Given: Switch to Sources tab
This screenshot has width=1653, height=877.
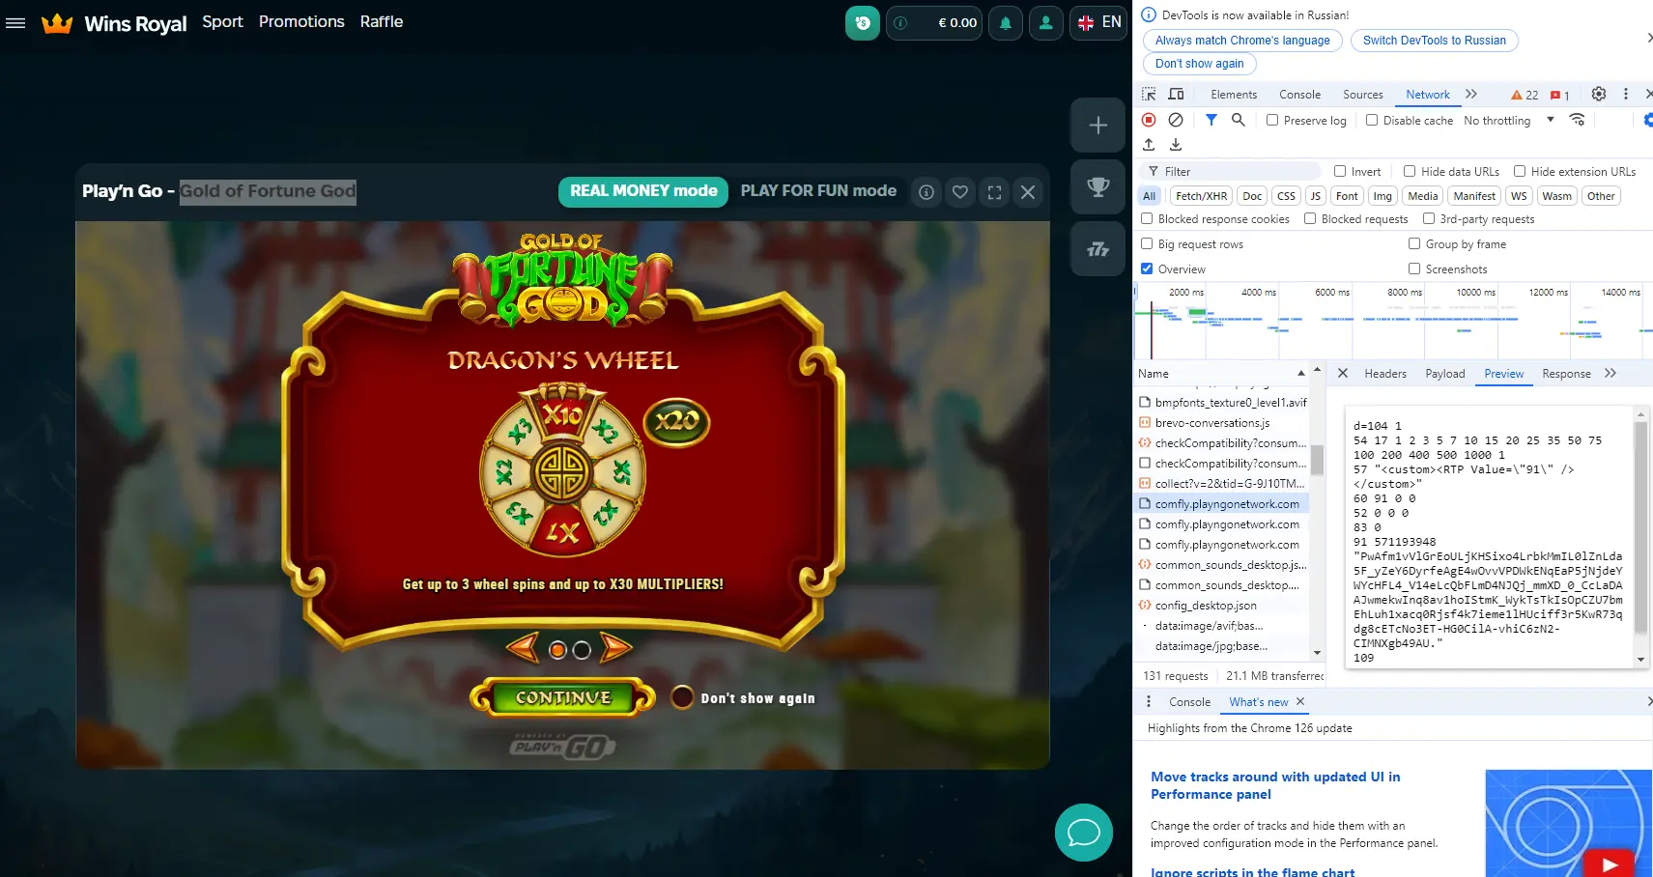Looking at the screenshot, I should (1362, 95).
